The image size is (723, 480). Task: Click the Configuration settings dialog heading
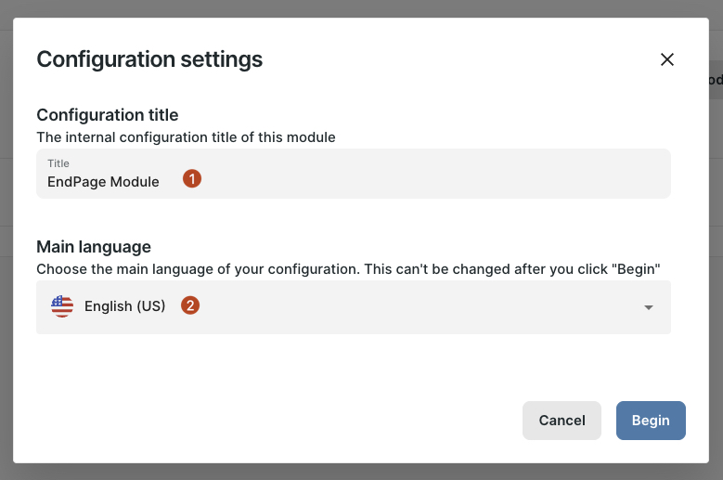tap(149, 59)
